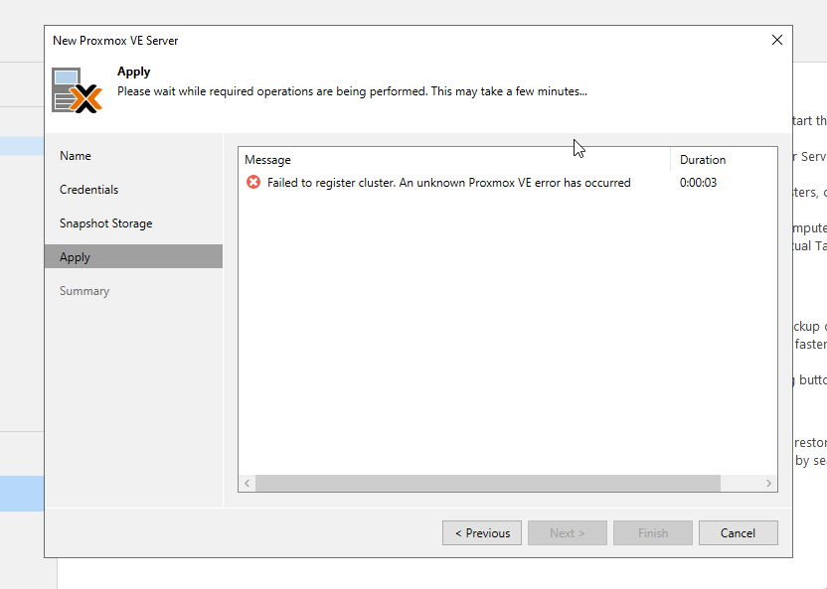Go to the Name wizard step
This screenshot has height=589, width=827.
(133, 156)
